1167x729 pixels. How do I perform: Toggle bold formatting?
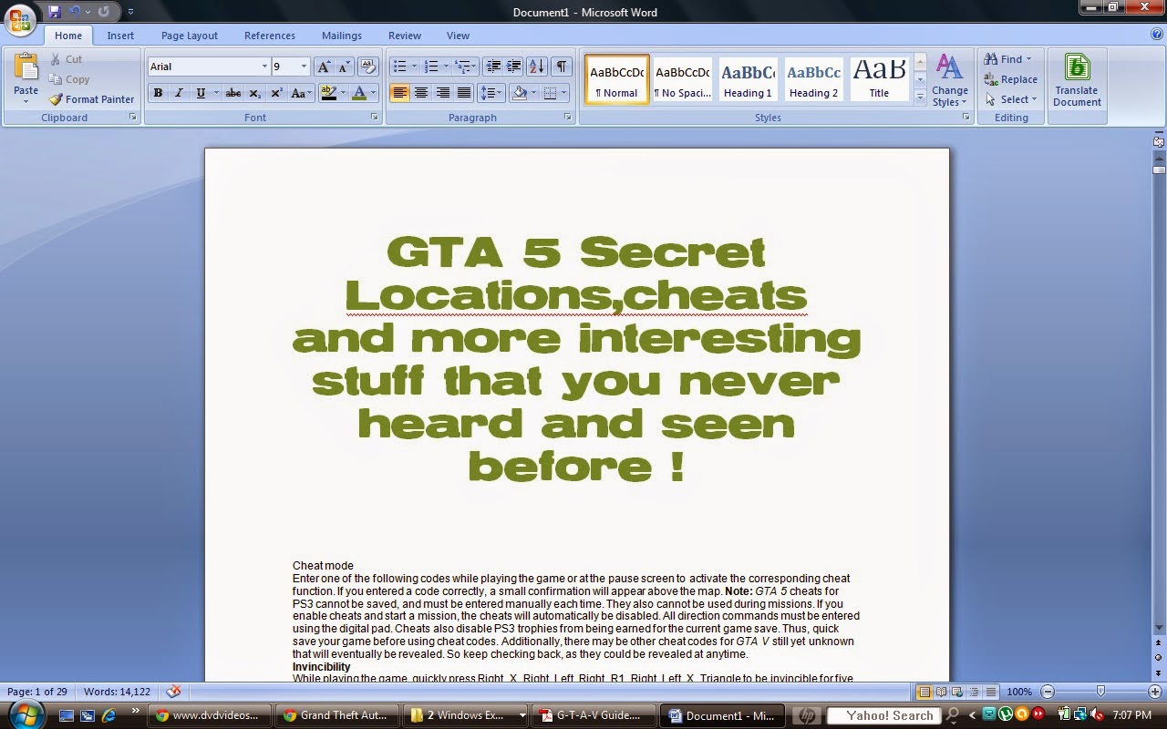coord(158,93)
